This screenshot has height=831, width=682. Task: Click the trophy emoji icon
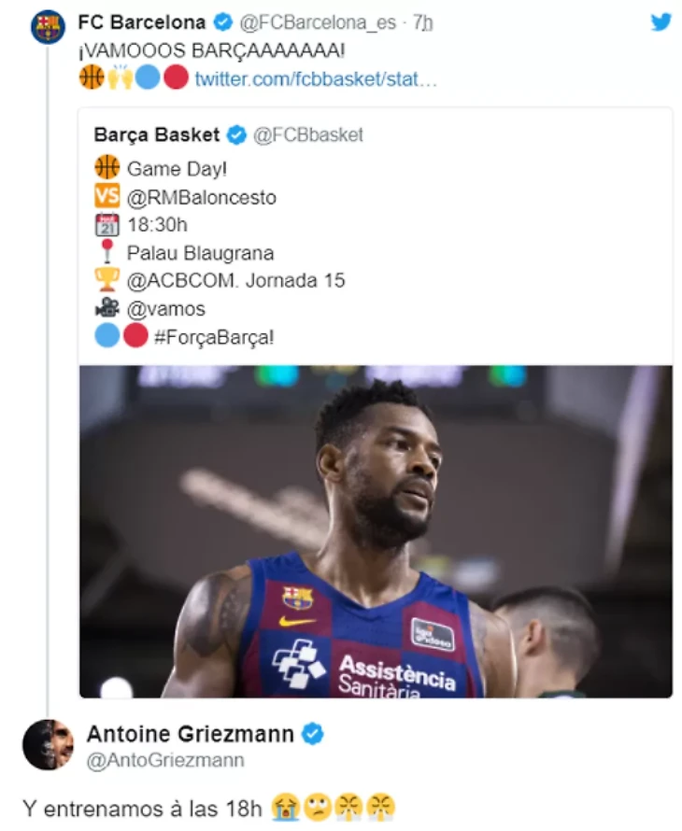[x=107, y=279]
